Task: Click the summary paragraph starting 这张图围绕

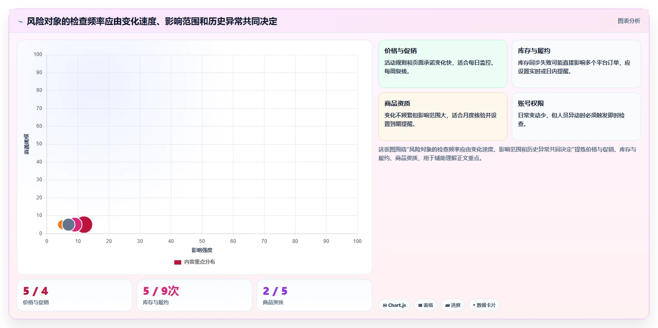Action: tap(507, 154)
